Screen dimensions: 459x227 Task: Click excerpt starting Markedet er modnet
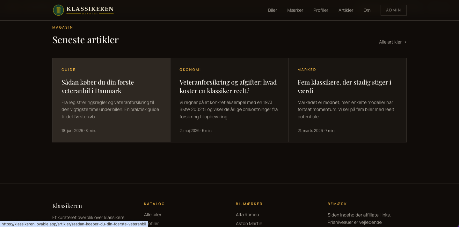(x=346, y=110)
